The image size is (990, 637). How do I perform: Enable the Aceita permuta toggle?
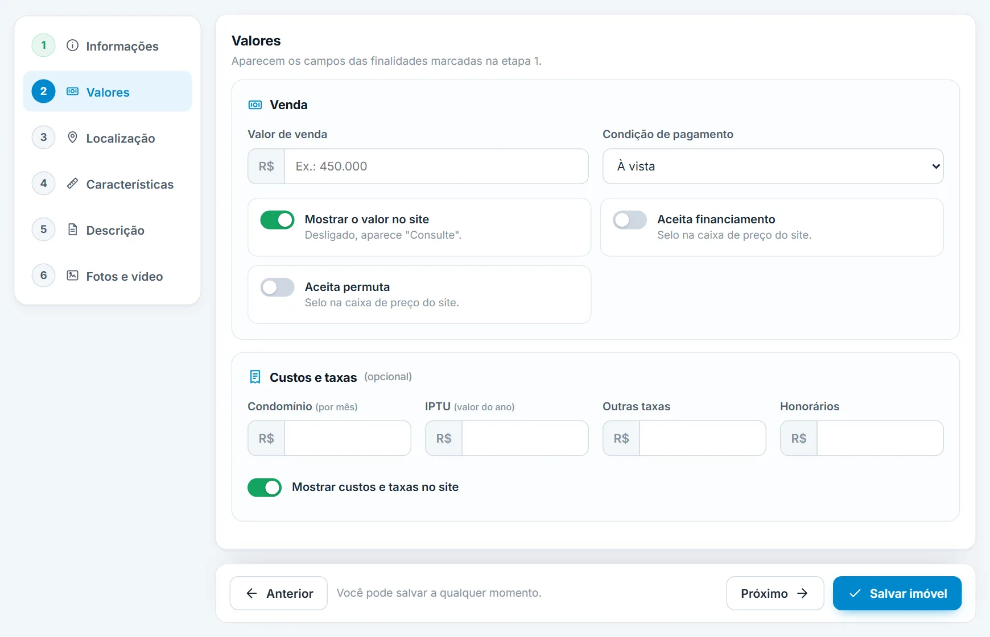(277, 288)
